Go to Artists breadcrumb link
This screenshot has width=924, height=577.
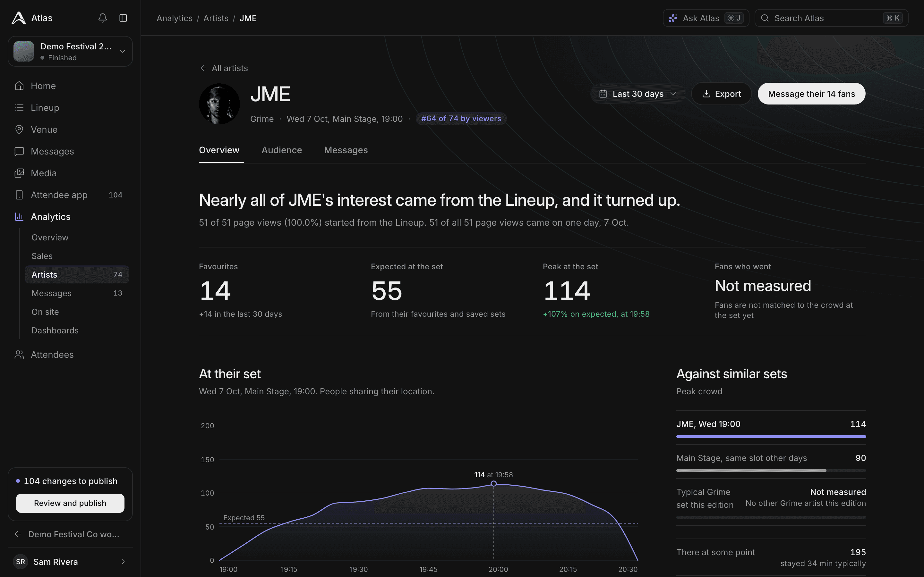216,18
